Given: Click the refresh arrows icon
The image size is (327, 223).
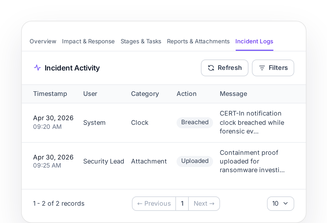Looking at the screenshot, I should [x=211, y=68].
